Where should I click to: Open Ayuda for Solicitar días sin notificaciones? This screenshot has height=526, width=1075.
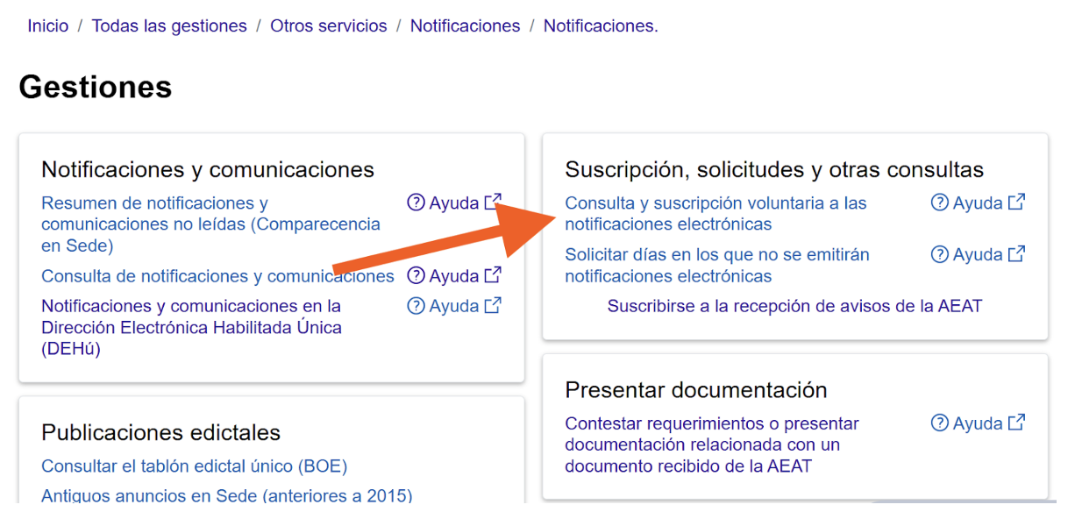(978, 255)
